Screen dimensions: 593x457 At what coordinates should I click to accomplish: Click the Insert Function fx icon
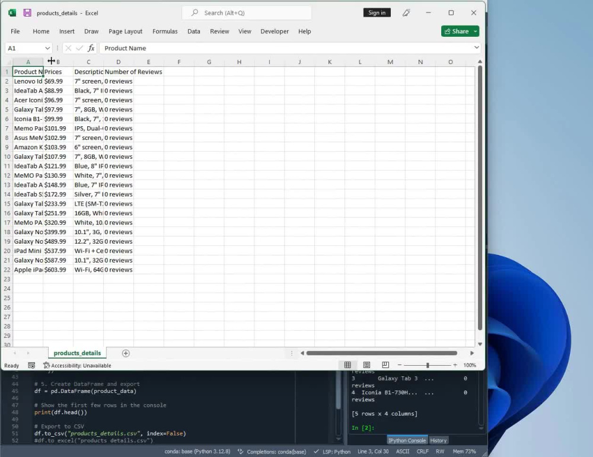click(91, 48)
